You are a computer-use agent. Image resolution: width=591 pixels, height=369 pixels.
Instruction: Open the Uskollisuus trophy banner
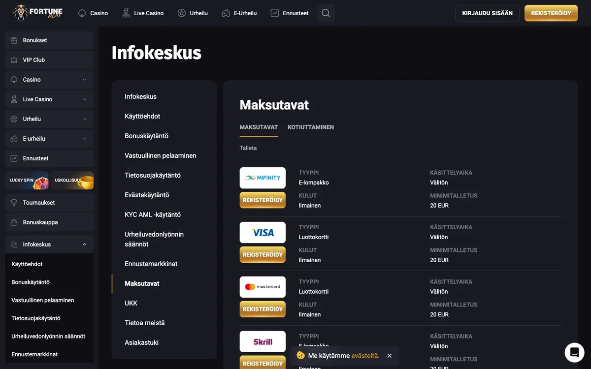coord(72,181)
